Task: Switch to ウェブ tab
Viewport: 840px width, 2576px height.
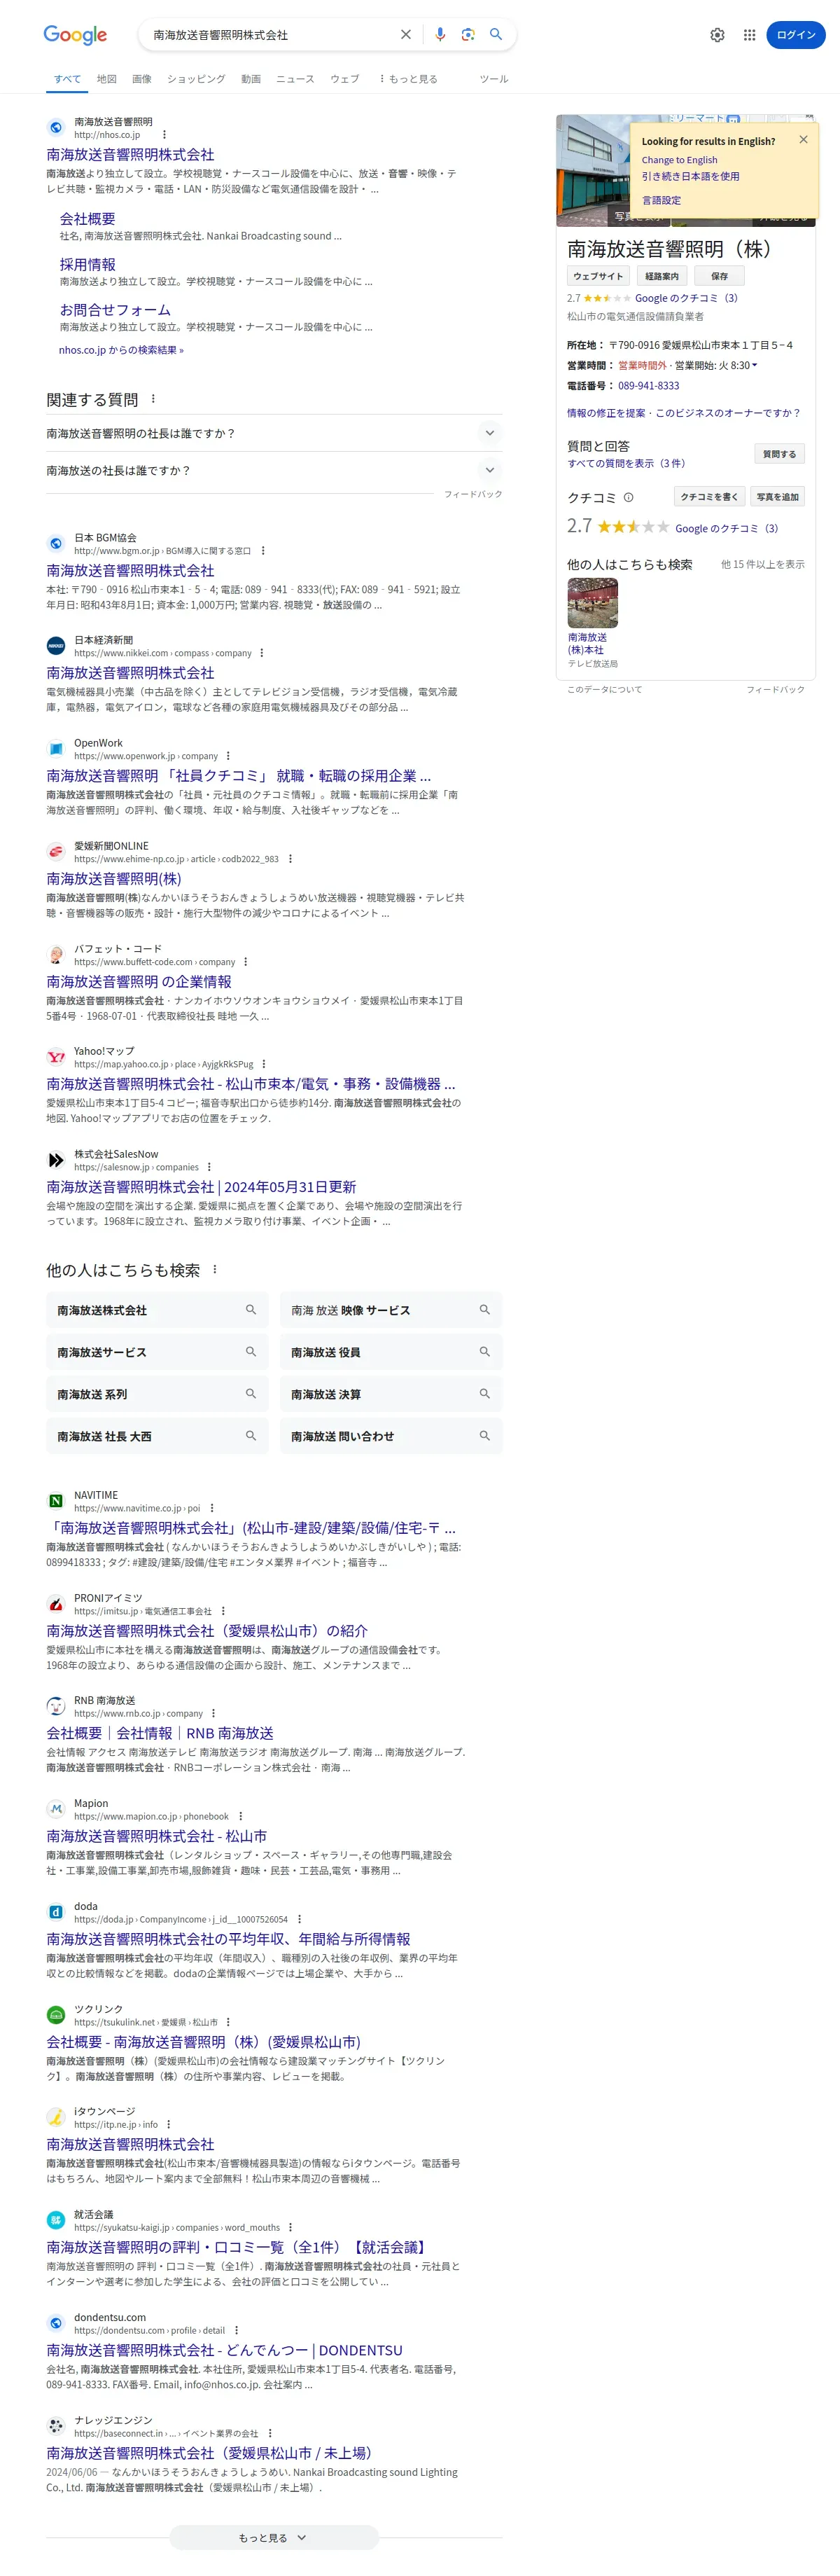Action: point(345,79)
